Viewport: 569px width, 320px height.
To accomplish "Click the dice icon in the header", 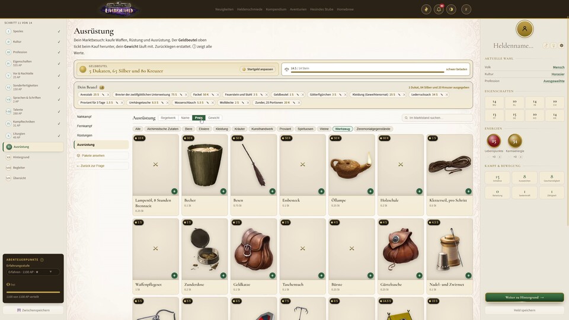I will (x=426, y=9).
